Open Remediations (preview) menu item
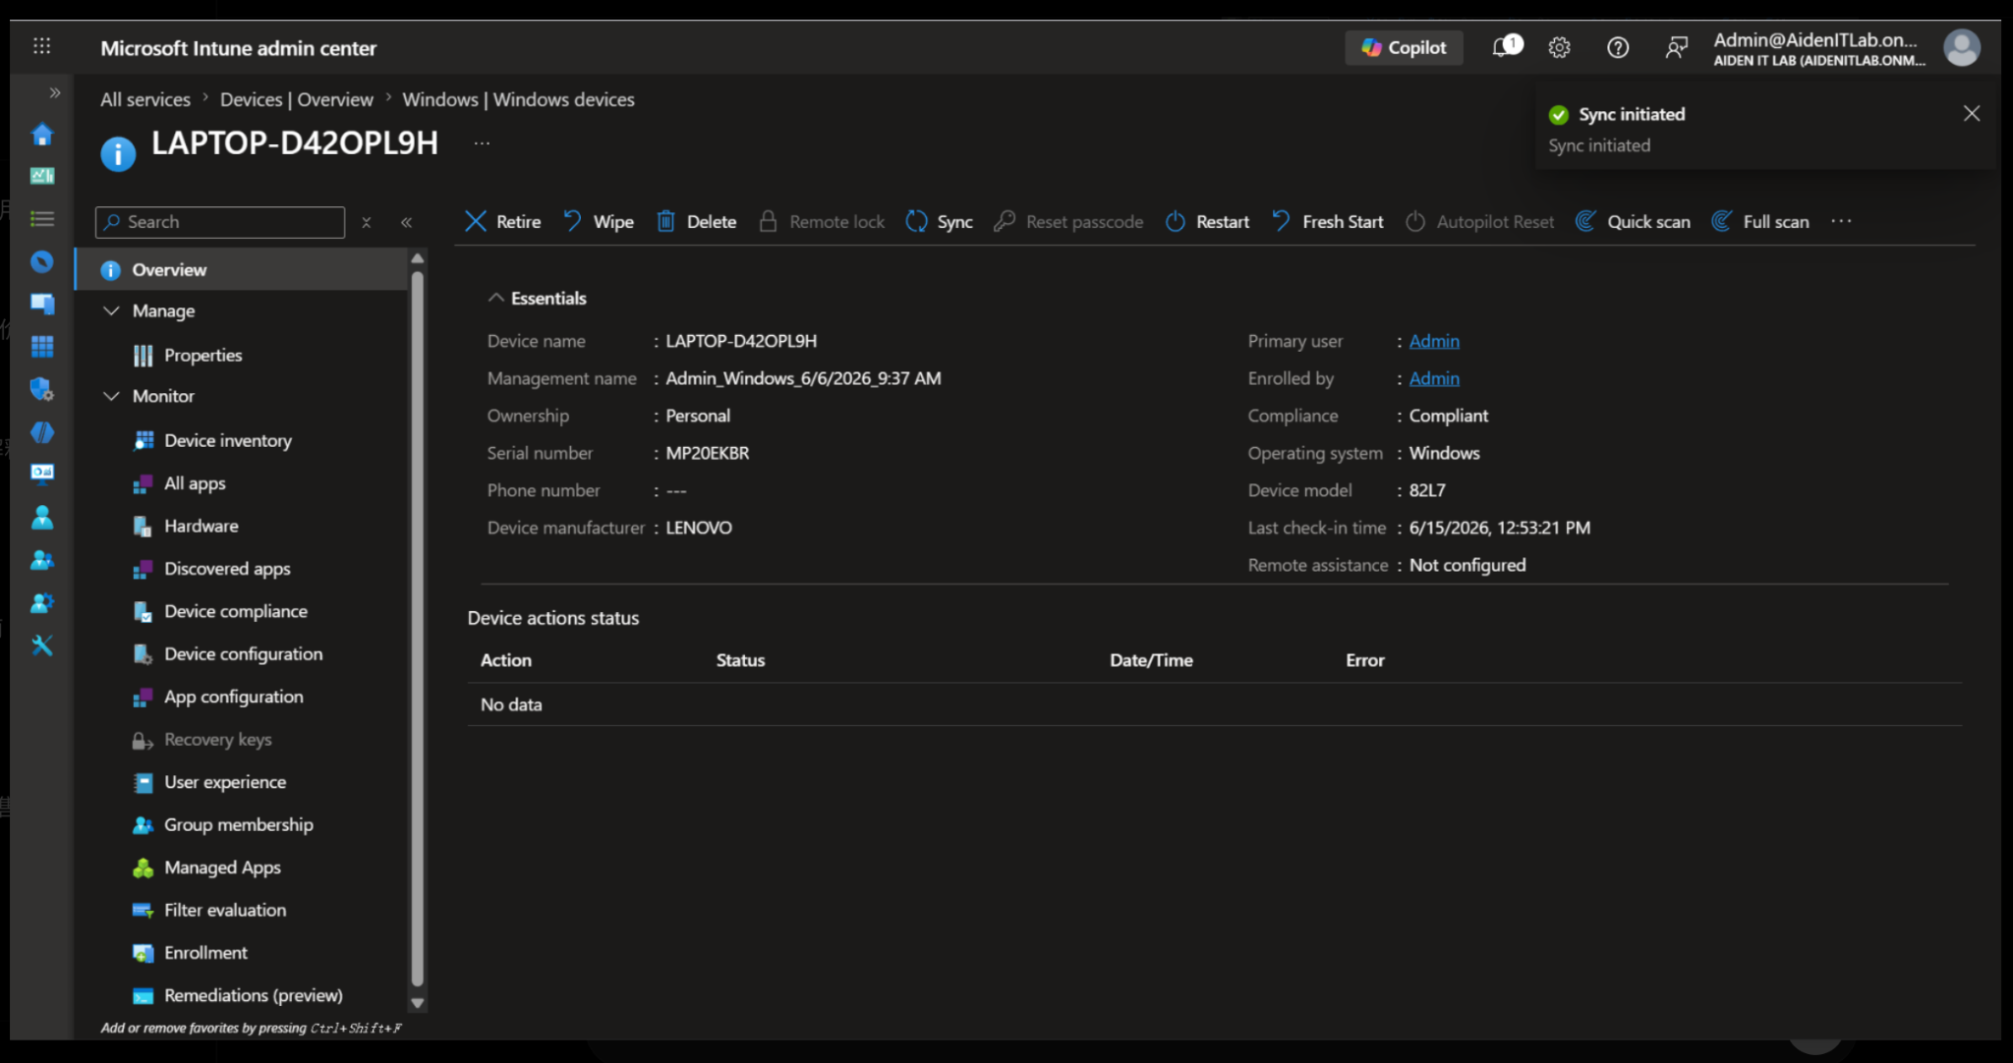2013x1063 pixels. (x=253, y=995)
